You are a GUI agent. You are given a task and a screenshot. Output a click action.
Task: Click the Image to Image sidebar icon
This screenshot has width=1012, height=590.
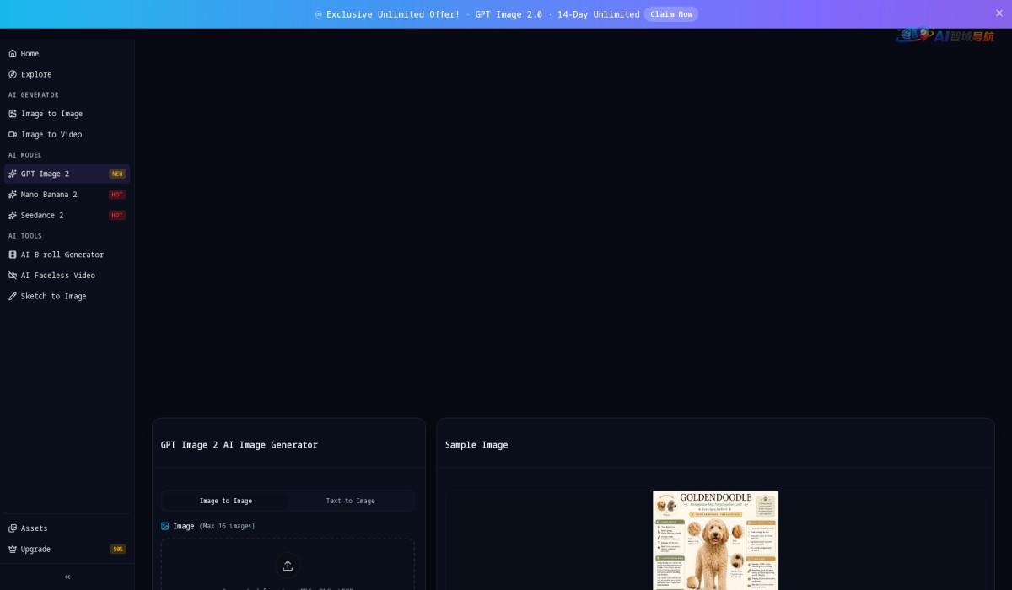(x=13, y=114)
